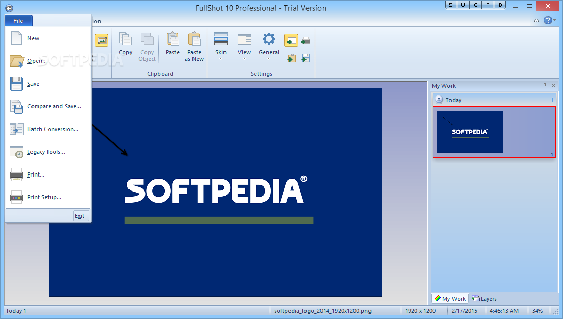Expand the General dropdown arrow
The height and width of the screenshot is (319, 563).
[x=268, y=58]
